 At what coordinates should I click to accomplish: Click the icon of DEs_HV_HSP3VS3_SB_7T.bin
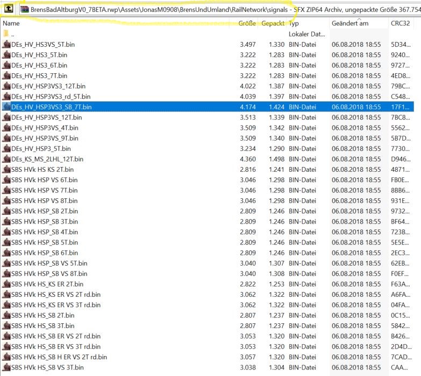6,107
